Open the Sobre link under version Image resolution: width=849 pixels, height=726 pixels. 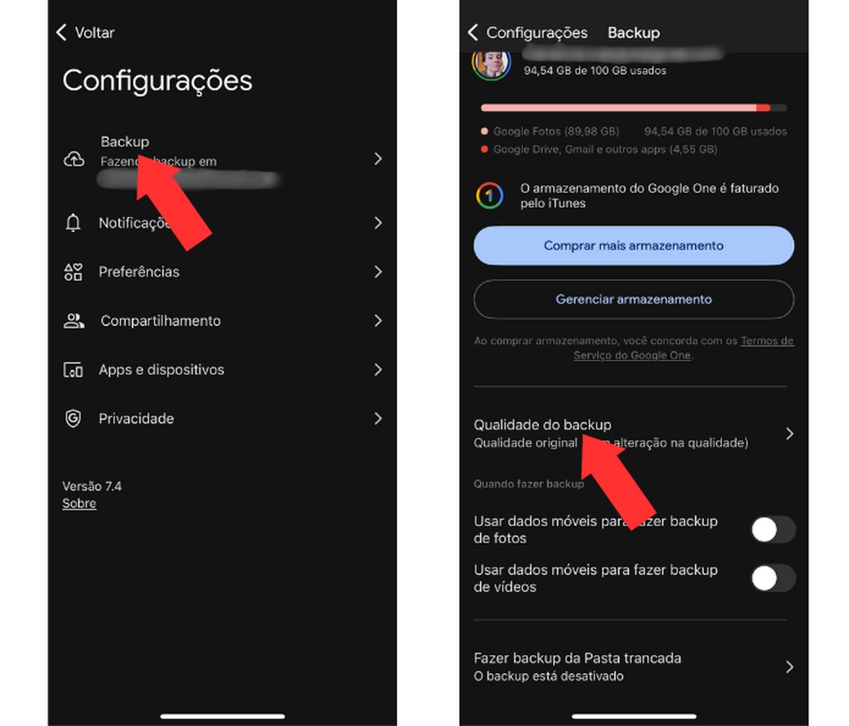(79, 504)
